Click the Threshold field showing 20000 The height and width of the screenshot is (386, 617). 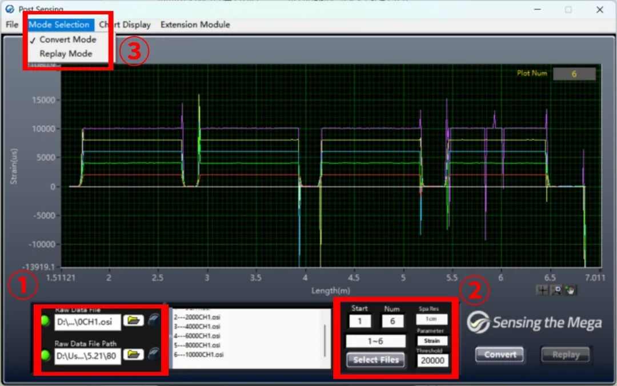[x=432, y=360]
